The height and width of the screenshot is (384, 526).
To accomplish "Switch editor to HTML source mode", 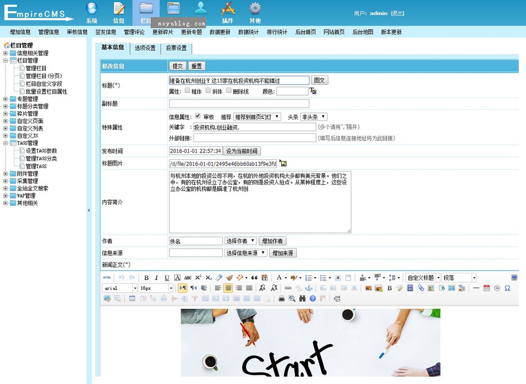I will [x=107, y=278].
